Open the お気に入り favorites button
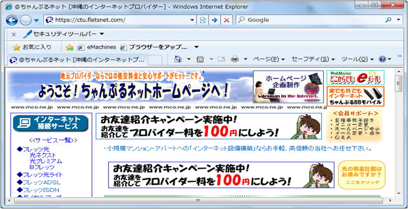Image resolution: width=408 pixels, height=209 pixels. coord(32,47)
